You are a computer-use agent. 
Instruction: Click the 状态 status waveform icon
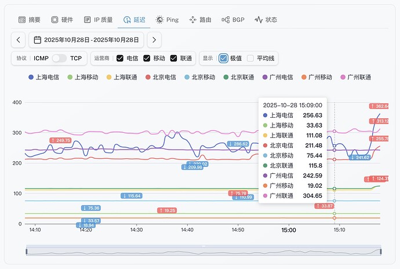258,20
